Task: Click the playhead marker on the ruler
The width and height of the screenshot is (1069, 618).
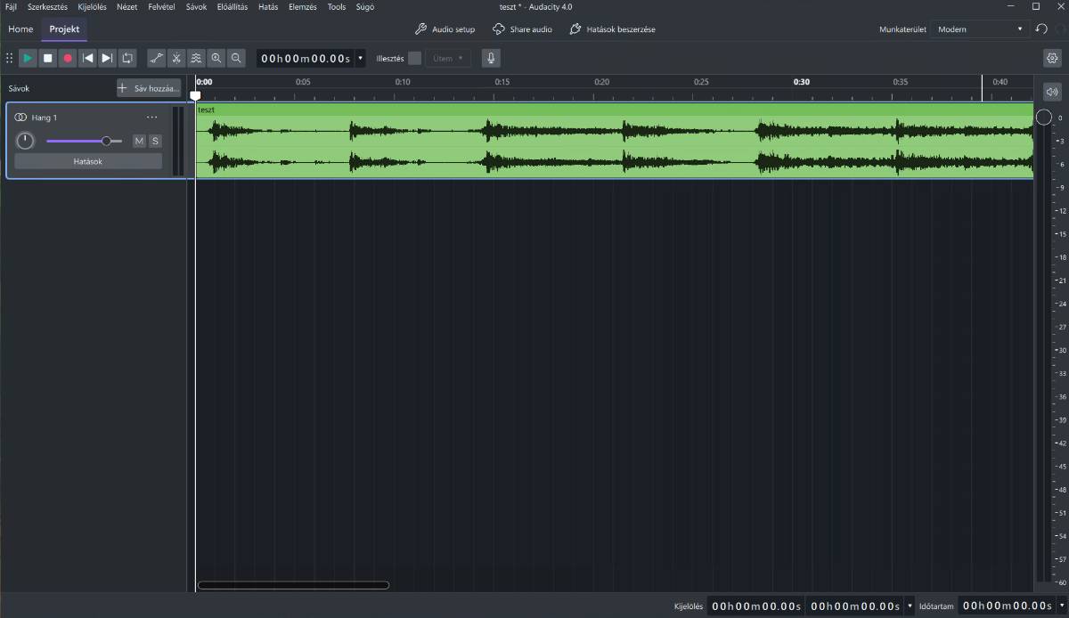Action: tap(195, 94)
